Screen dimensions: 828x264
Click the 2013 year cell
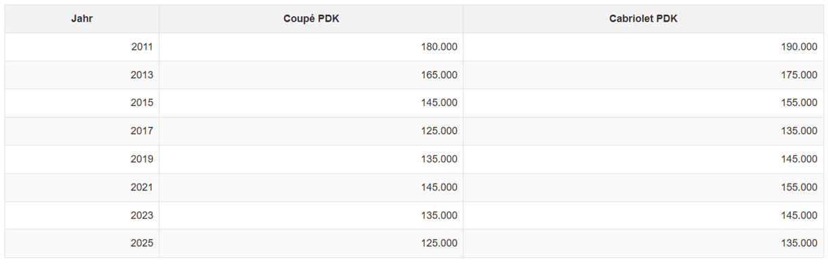pyautogui.click(x=82, y=75)
